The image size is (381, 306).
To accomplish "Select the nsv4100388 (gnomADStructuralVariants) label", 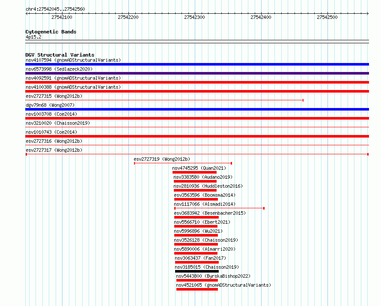I will click(73, 87).
